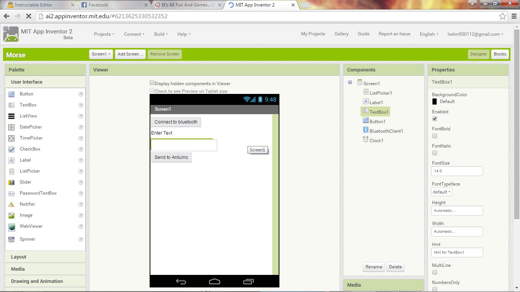
Task: Open the Connect menu
Action: click(134, 34)
